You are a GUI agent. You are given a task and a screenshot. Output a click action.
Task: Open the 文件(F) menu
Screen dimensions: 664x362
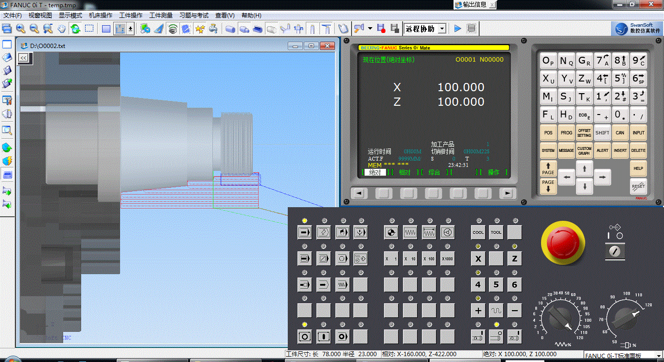(x=12, y=16)
